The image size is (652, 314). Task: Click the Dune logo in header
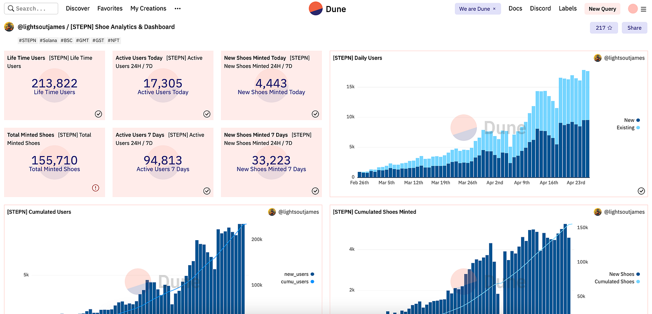click(x=327, y=8)
